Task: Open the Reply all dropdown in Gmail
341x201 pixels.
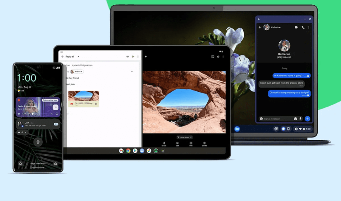Action: 78,57
